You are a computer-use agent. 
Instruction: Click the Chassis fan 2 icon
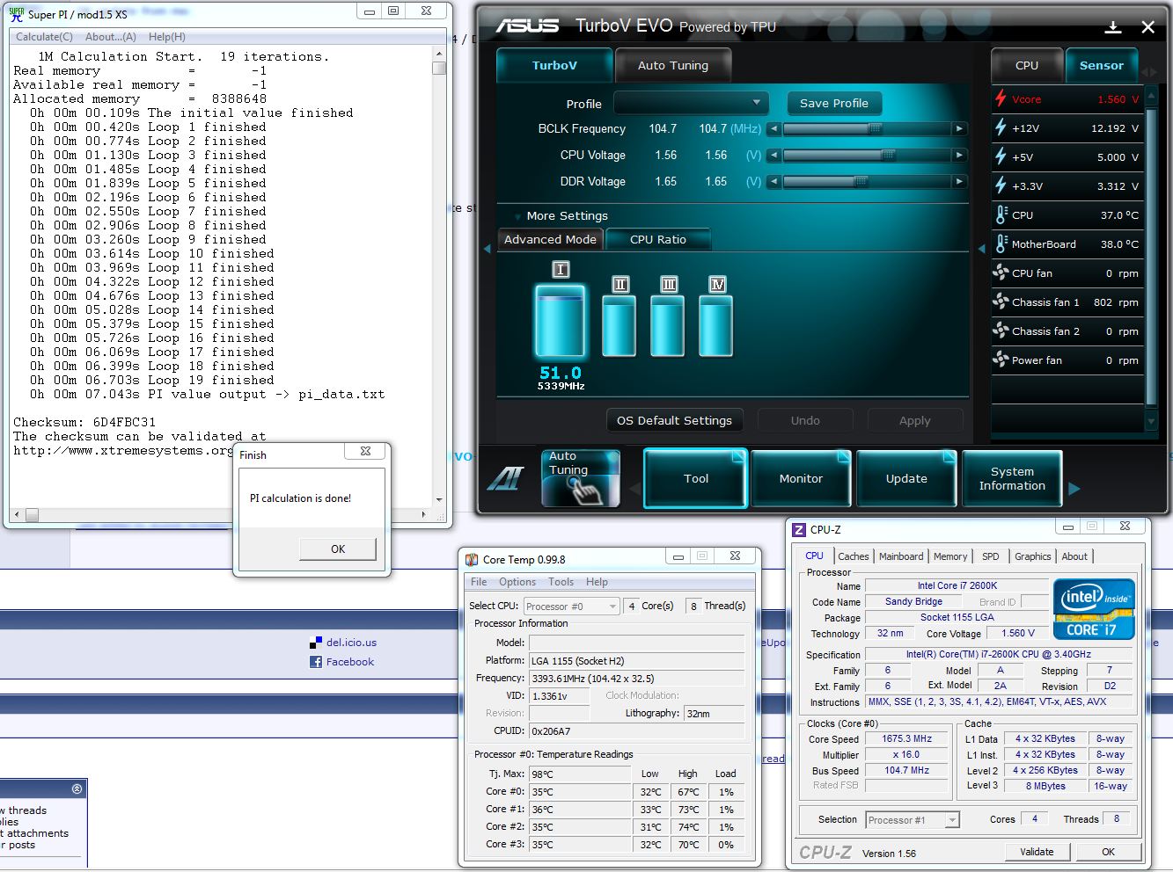point(1001,331)
